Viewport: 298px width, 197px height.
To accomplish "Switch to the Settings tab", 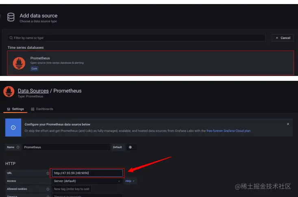I will [x=15, y=109].
